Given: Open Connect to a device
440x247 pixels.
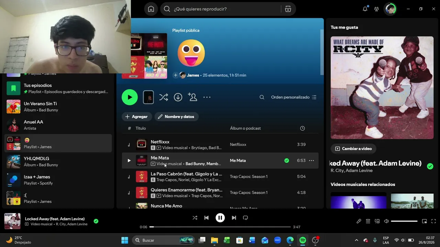Looking at the screenshot, I should (377, 221).
